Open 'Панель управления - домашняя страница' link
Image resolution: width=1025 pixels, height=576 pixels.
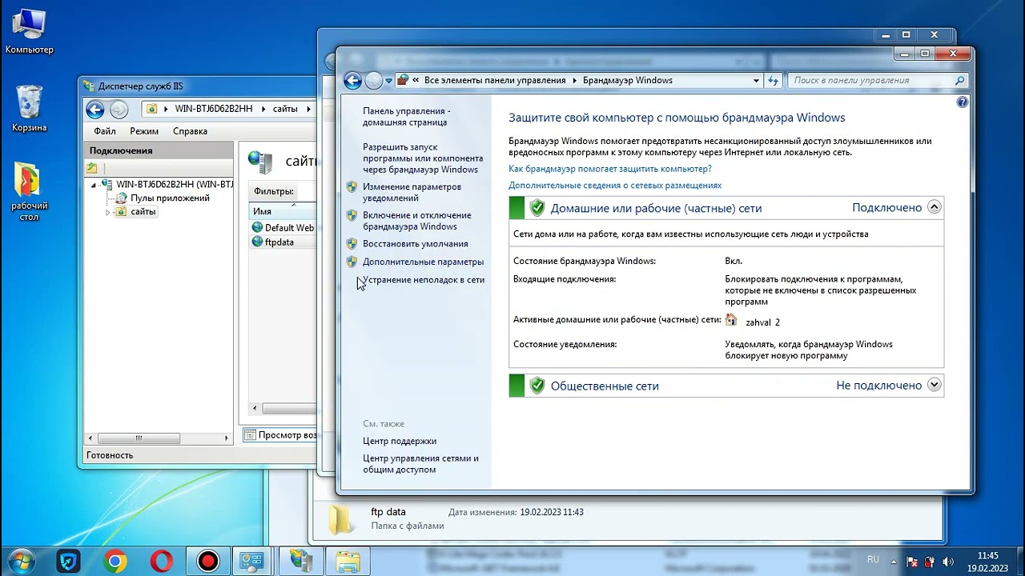coord(405,117)
